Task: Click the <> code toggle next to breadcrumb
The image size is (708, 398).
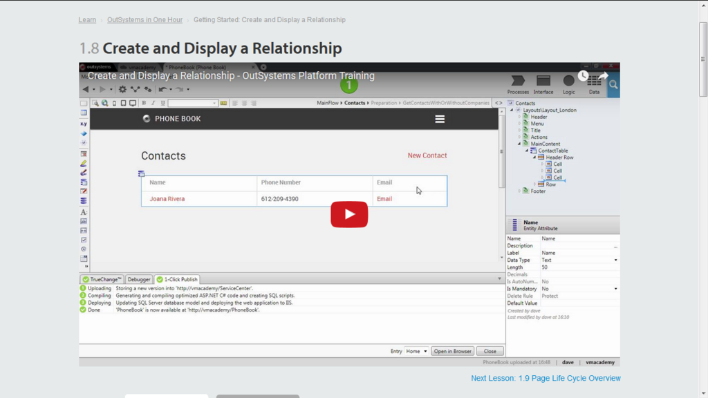Action: pyautogui.click(x=499, y=104)
